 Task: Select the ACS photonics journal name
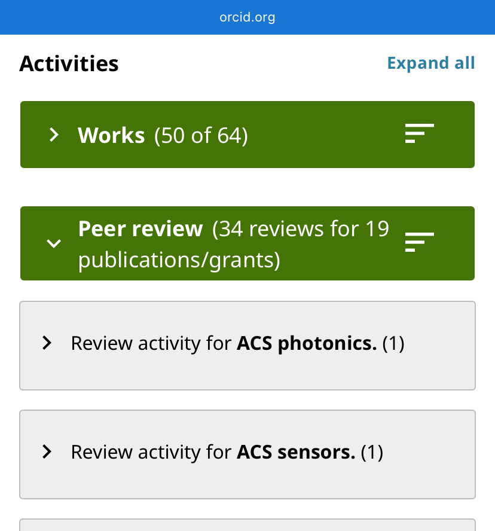[x=307, y=343]
